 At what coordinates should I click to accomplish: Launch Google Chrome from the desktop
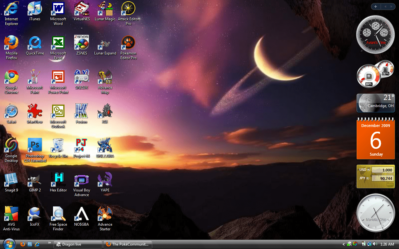click(12, 82)
